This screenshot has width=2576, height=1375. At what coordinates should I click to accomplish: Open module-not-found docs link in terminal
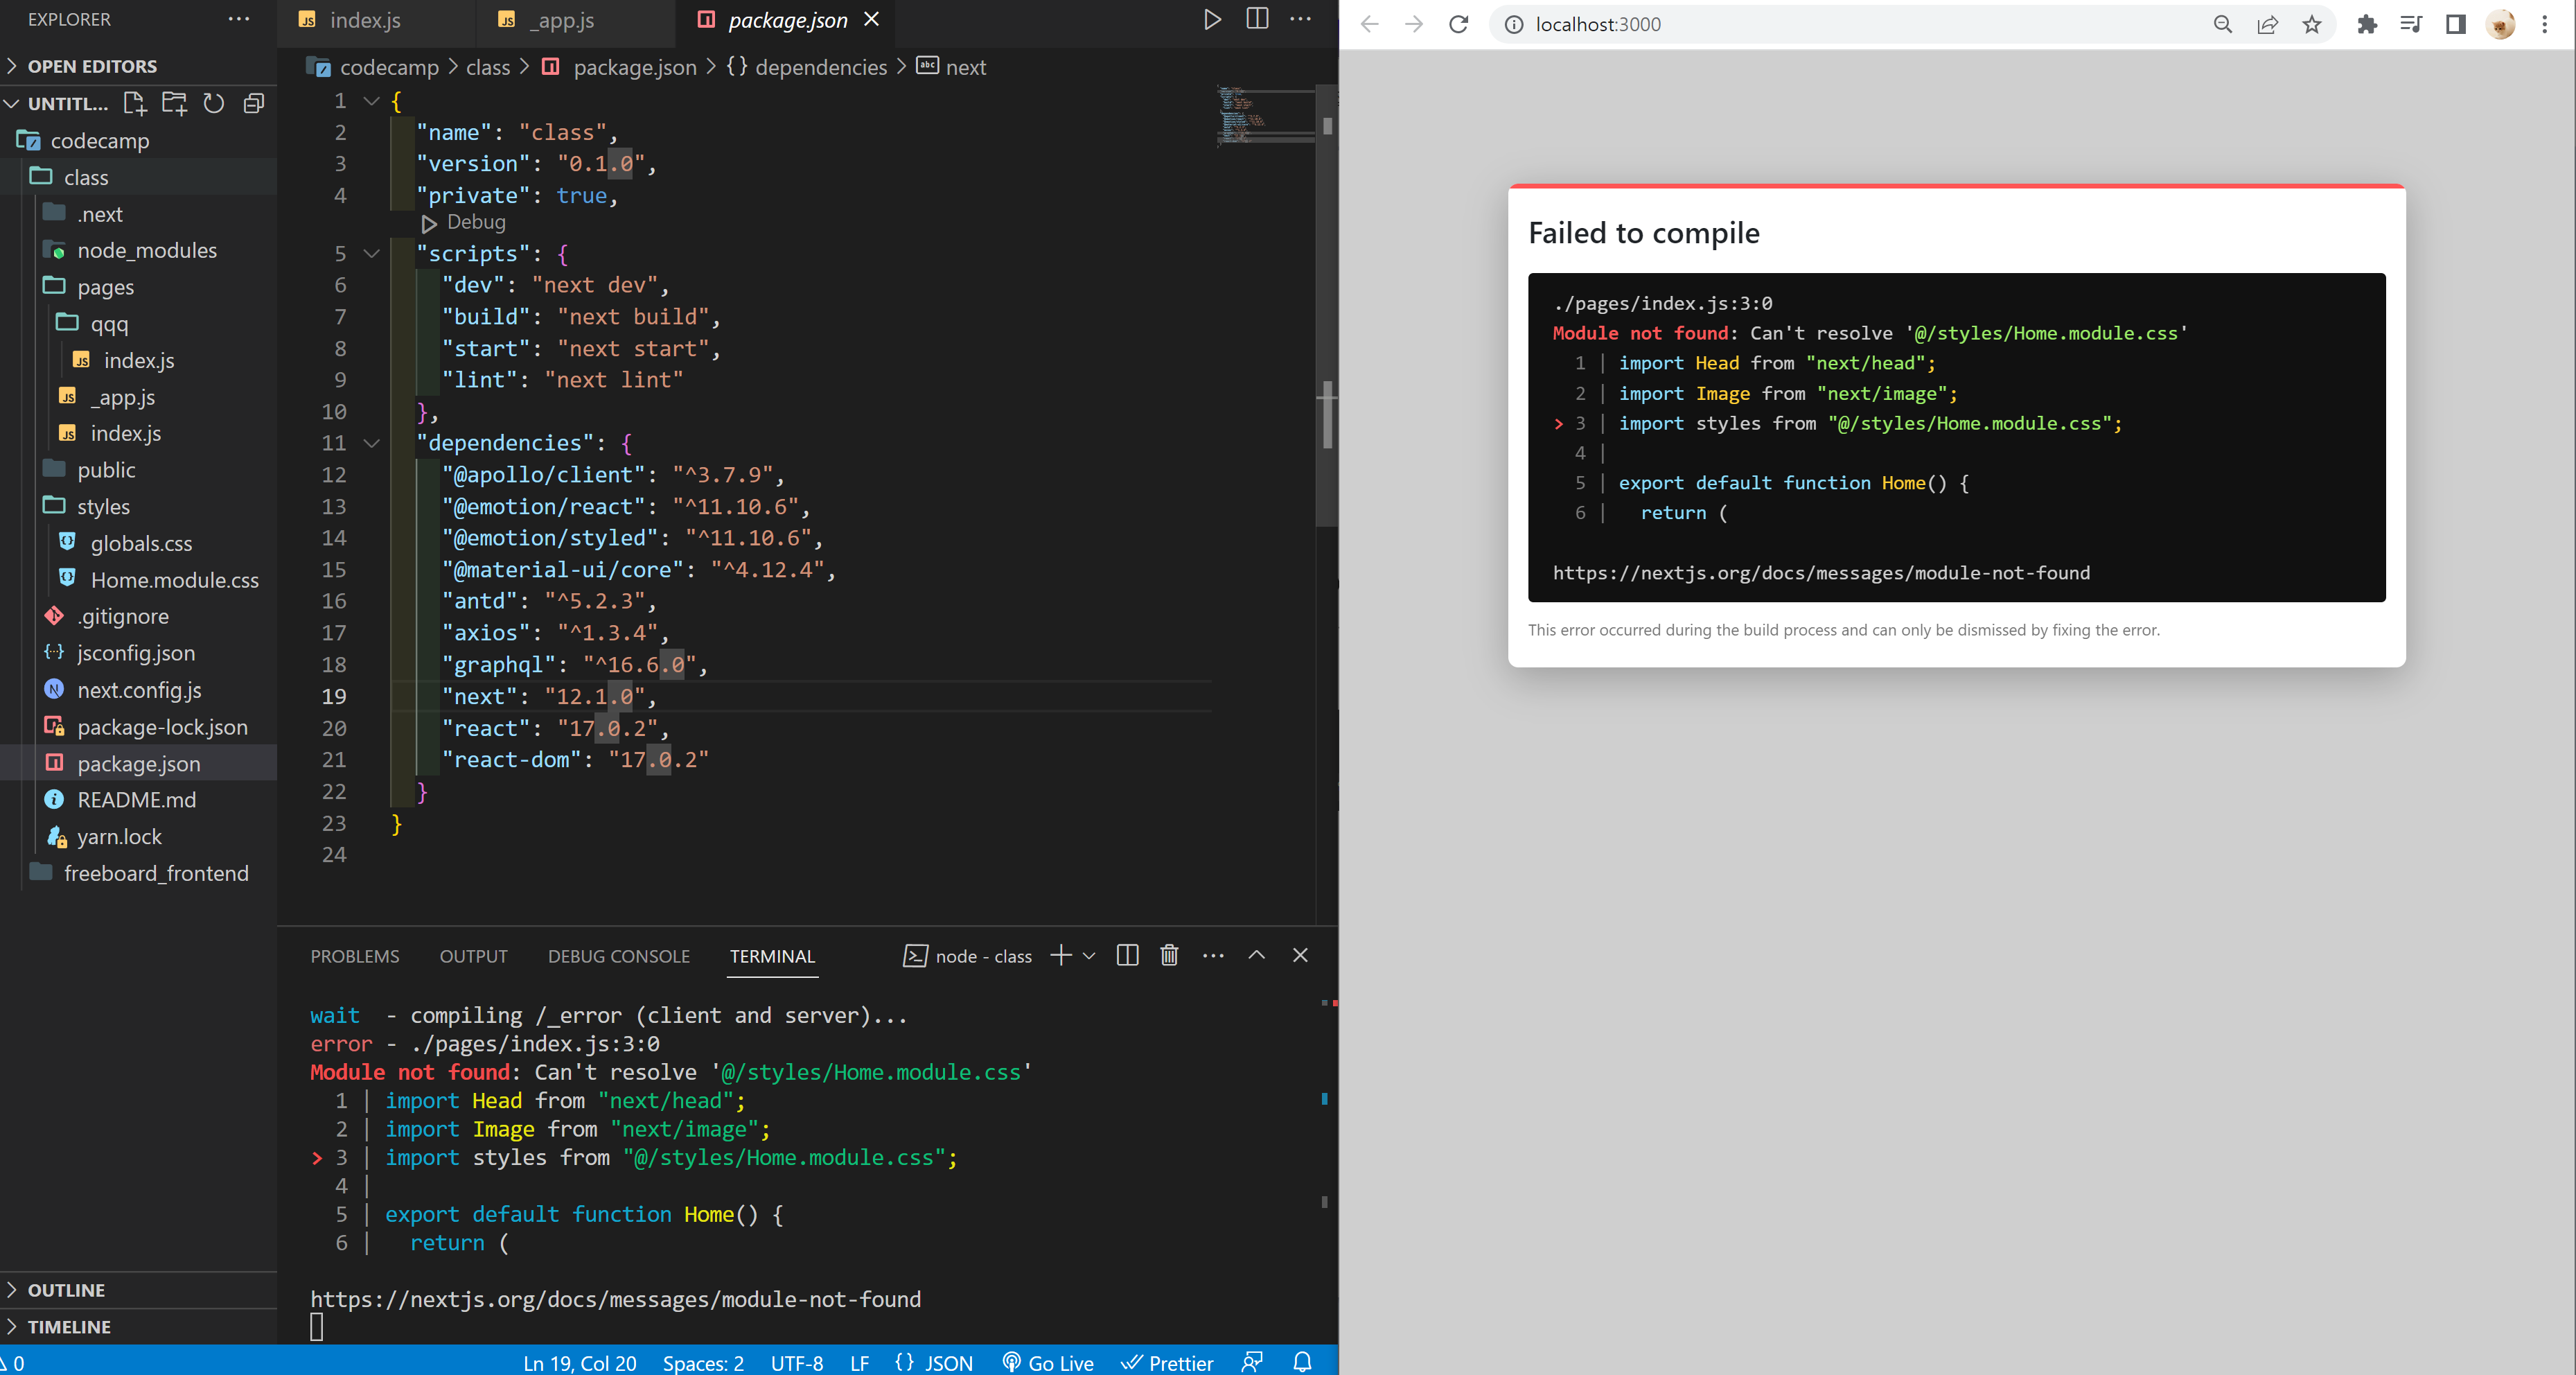click(615, 1299)
